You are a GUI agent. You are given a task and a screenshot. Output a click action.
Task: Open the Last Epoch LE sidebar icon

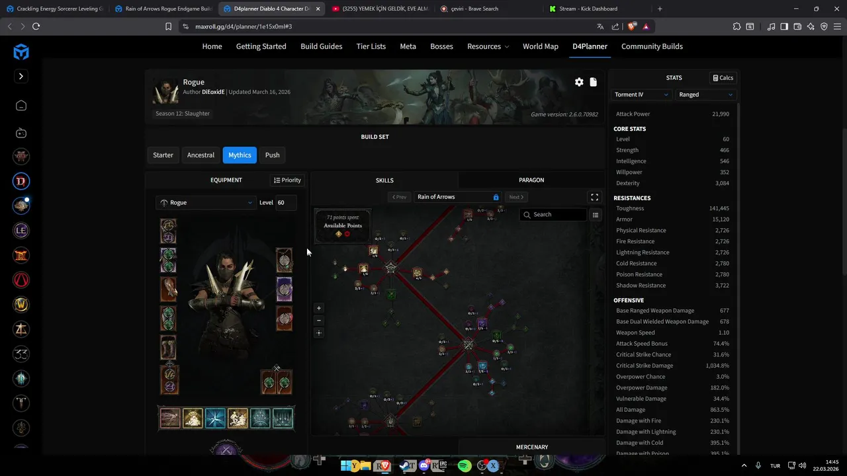coord(21,231)
